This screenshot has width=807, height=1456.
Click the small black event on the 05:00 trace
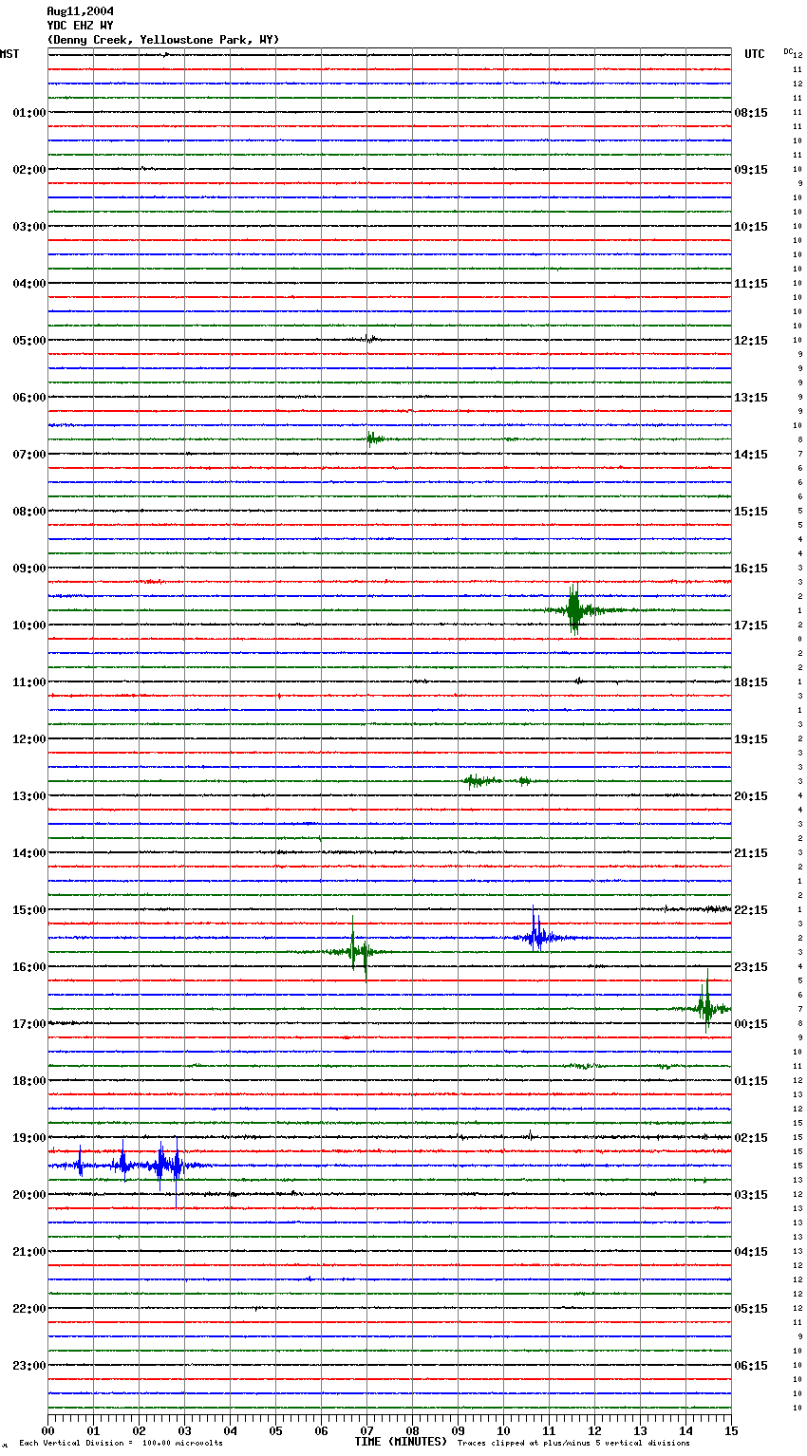370,339
